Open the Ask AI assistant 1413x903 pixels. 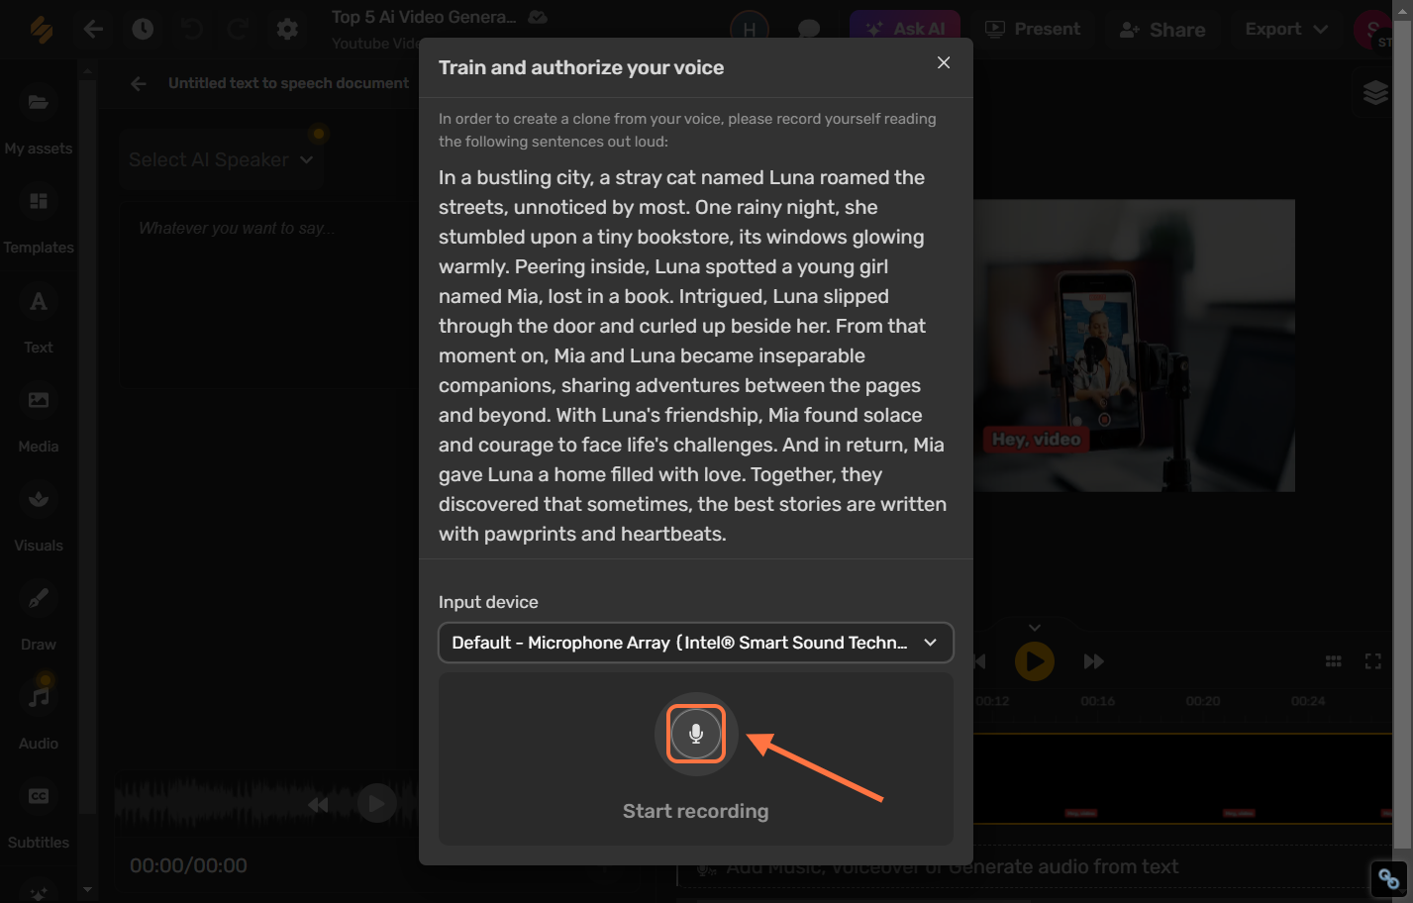905,29
